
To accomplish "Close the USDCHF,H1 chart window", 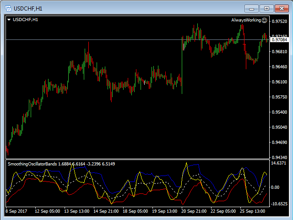I will pyautogui.click(x=280, y=8).
